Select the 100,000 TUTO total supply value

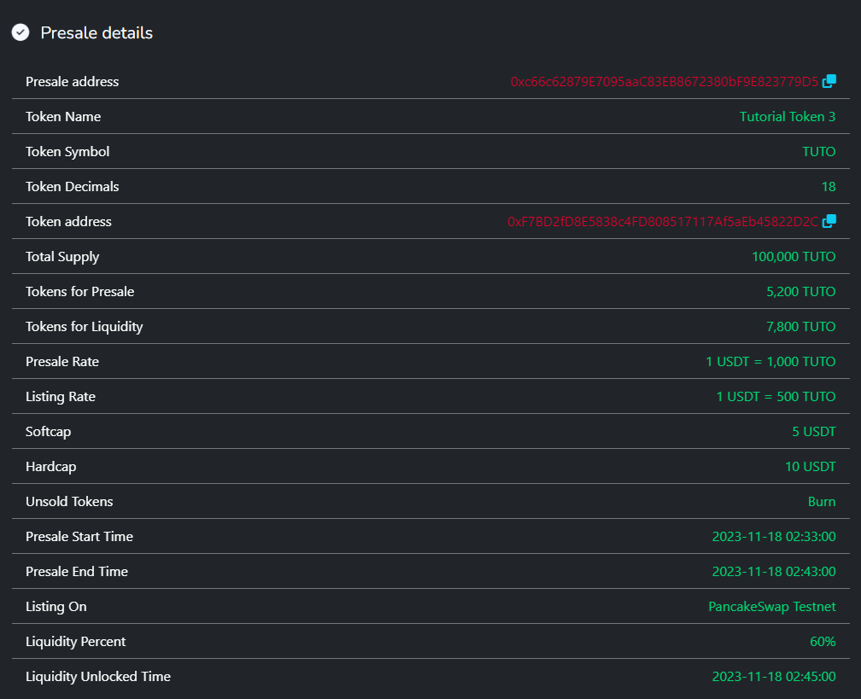coord(794,257)
